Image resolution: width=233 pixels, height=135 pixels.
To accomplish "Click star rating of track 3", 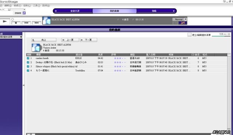I will point(120,67).
